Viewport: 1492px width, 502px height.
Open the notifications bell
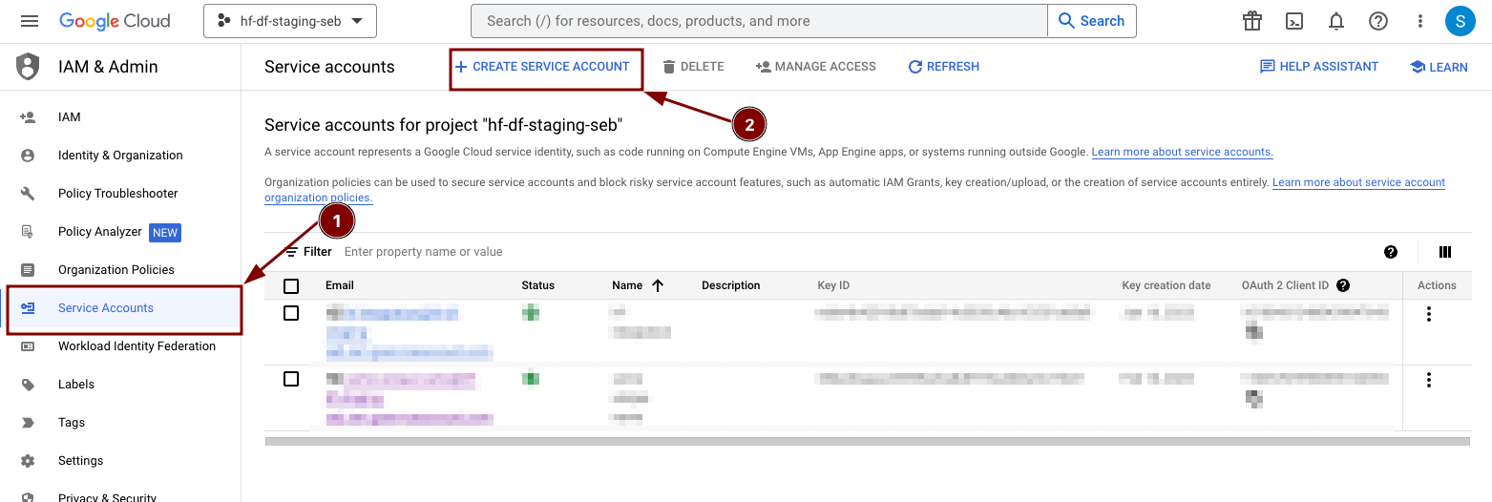tap(1336, 21)
